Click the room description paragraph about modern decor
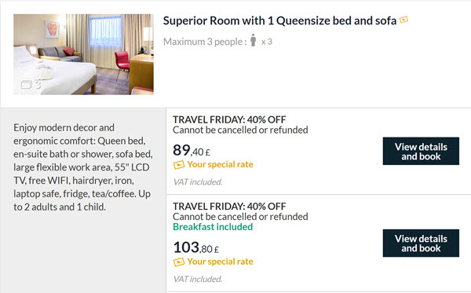This screenshot has height=293, width=471. point(83,167)
